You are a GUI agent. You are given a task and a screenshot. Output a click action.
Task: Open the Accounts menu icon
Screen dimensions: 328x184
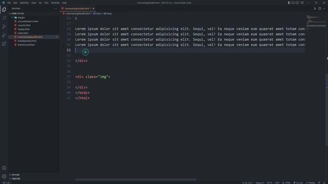click(4, 168)
